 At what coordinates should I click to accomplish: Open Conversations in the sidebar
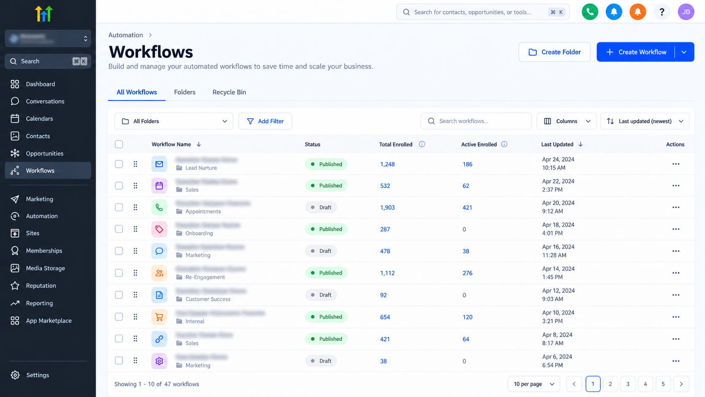click(48, 101)
